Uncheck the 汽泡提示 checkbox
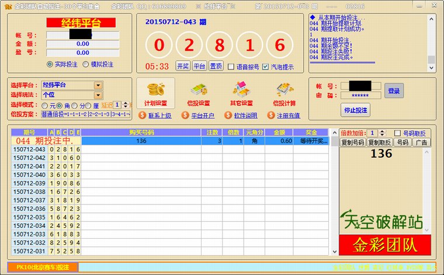The height and width of the screenshot is (275, 444). pyautogui.click(x=266, y=67)
